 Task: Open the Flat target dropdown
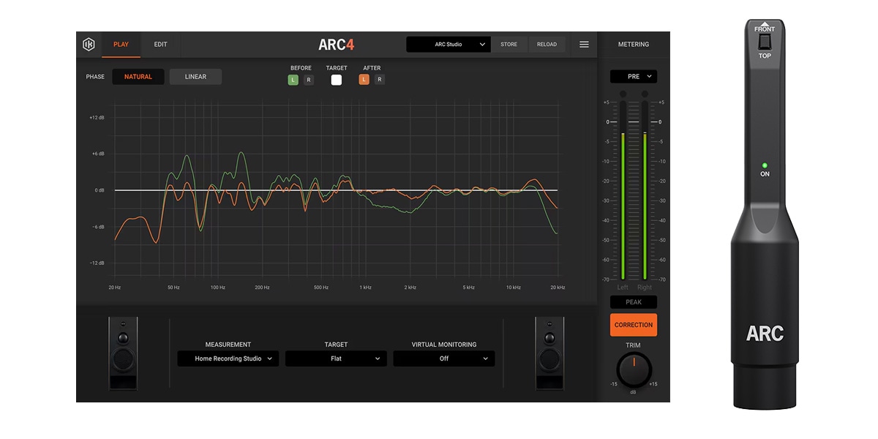(x=336, y=359)
